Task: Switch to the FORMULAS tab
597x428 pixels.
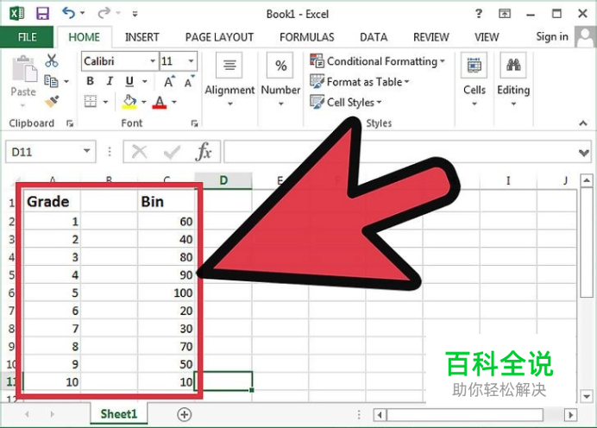Action: coord(307,37)
